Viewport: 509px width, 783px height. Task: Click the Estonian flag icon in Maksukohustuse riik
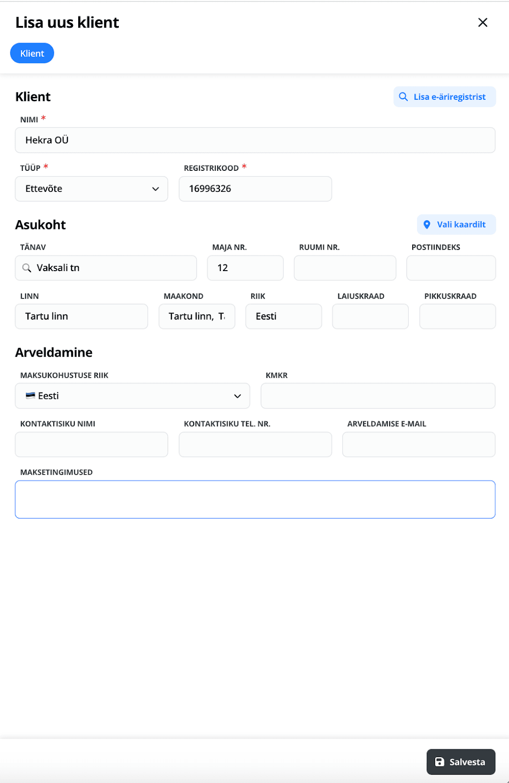click(x=30, y=395)
